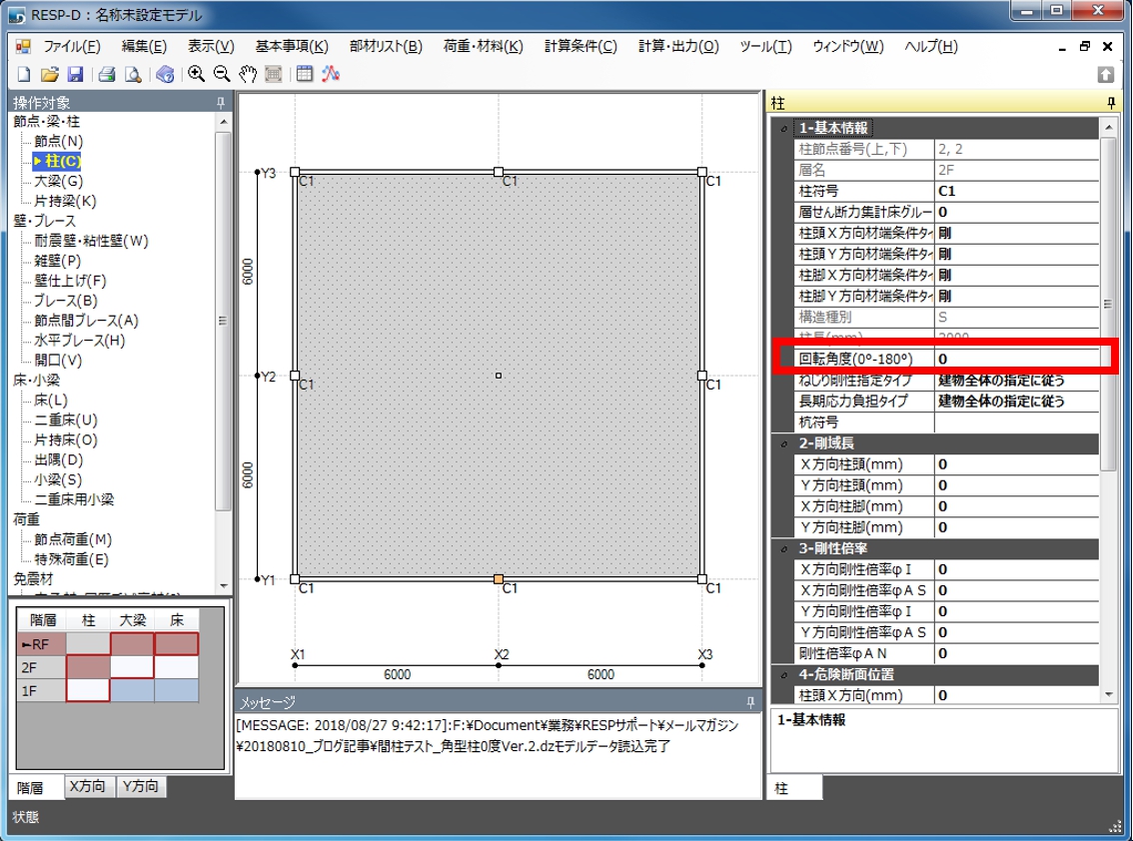Activate the hand pan tool
The image size is (1133, 841).
coord(246,74)
